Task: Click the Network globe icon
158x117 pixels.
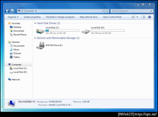Action: click(9, 79)
